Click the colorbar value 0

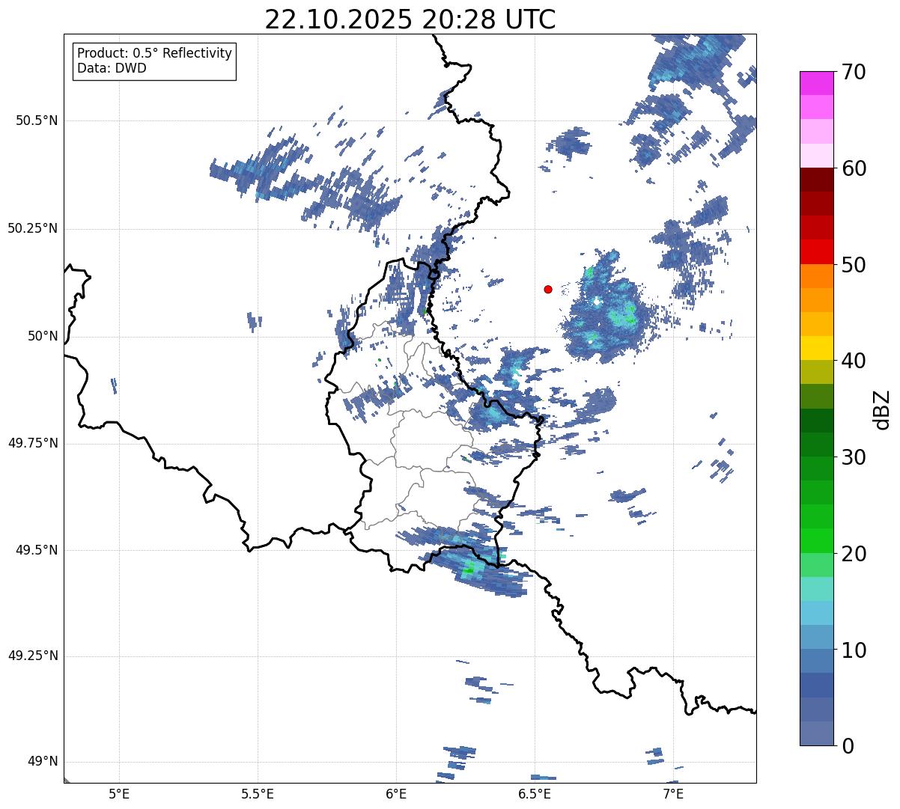[848, 746]
